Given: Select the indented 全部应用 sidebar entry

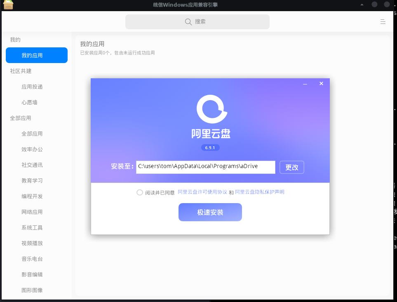Looking at the screenshot, I should point(32,134).
